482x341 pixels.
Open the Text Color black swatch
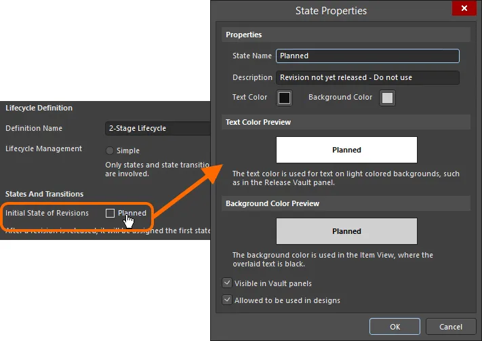[284, 98]
